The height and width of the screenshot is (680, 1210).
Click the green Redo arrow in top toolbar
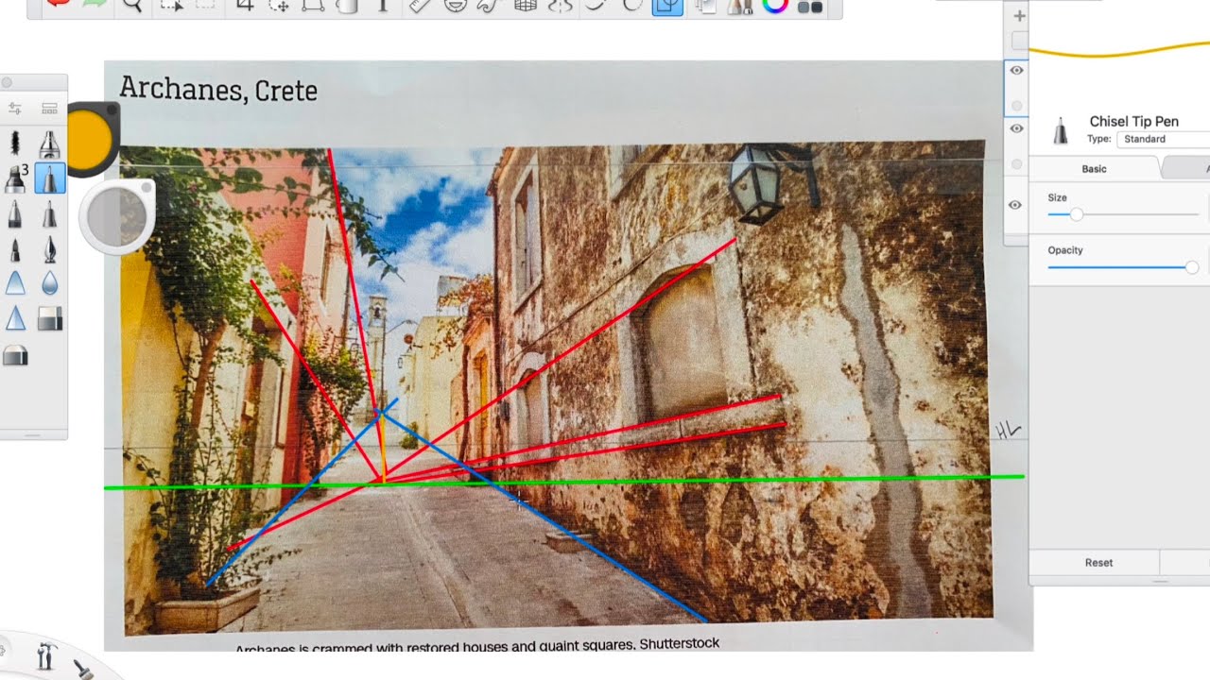(95, 5)
